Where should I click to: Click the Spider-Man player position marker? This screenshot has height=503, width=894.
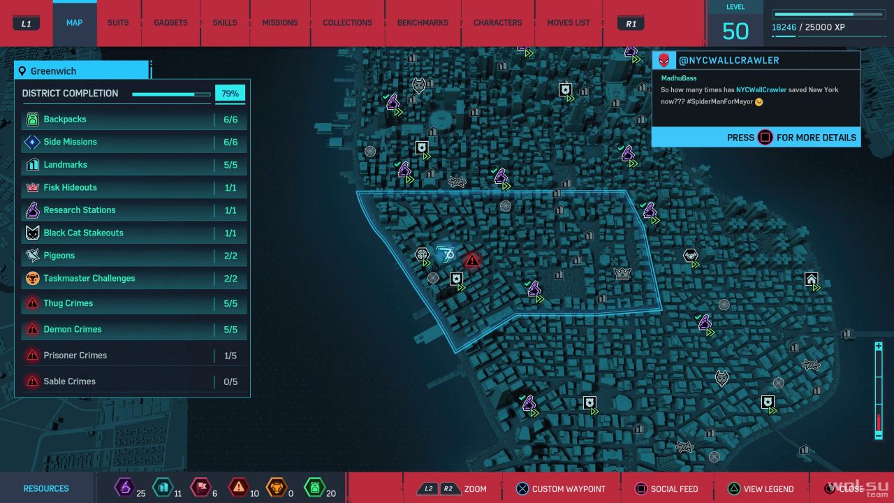(x=445, y=253)
